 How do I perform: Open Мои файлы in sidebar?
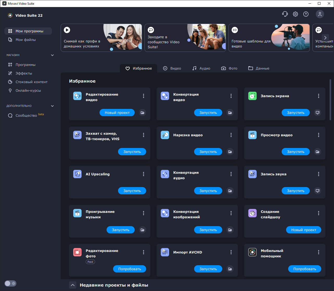pos(28,40)
